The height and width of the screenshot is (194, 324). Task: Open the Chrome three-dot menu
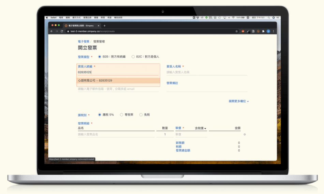click(x=273, y=31)
